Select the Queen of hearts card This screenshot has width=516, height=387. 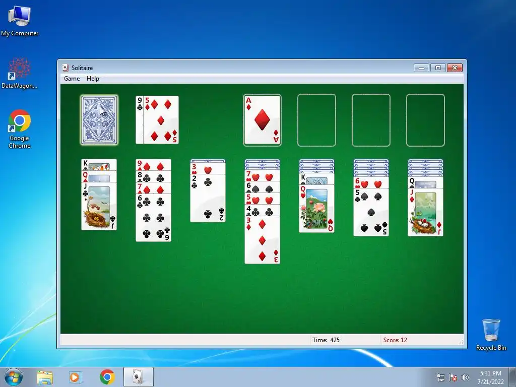click(316, 209)
